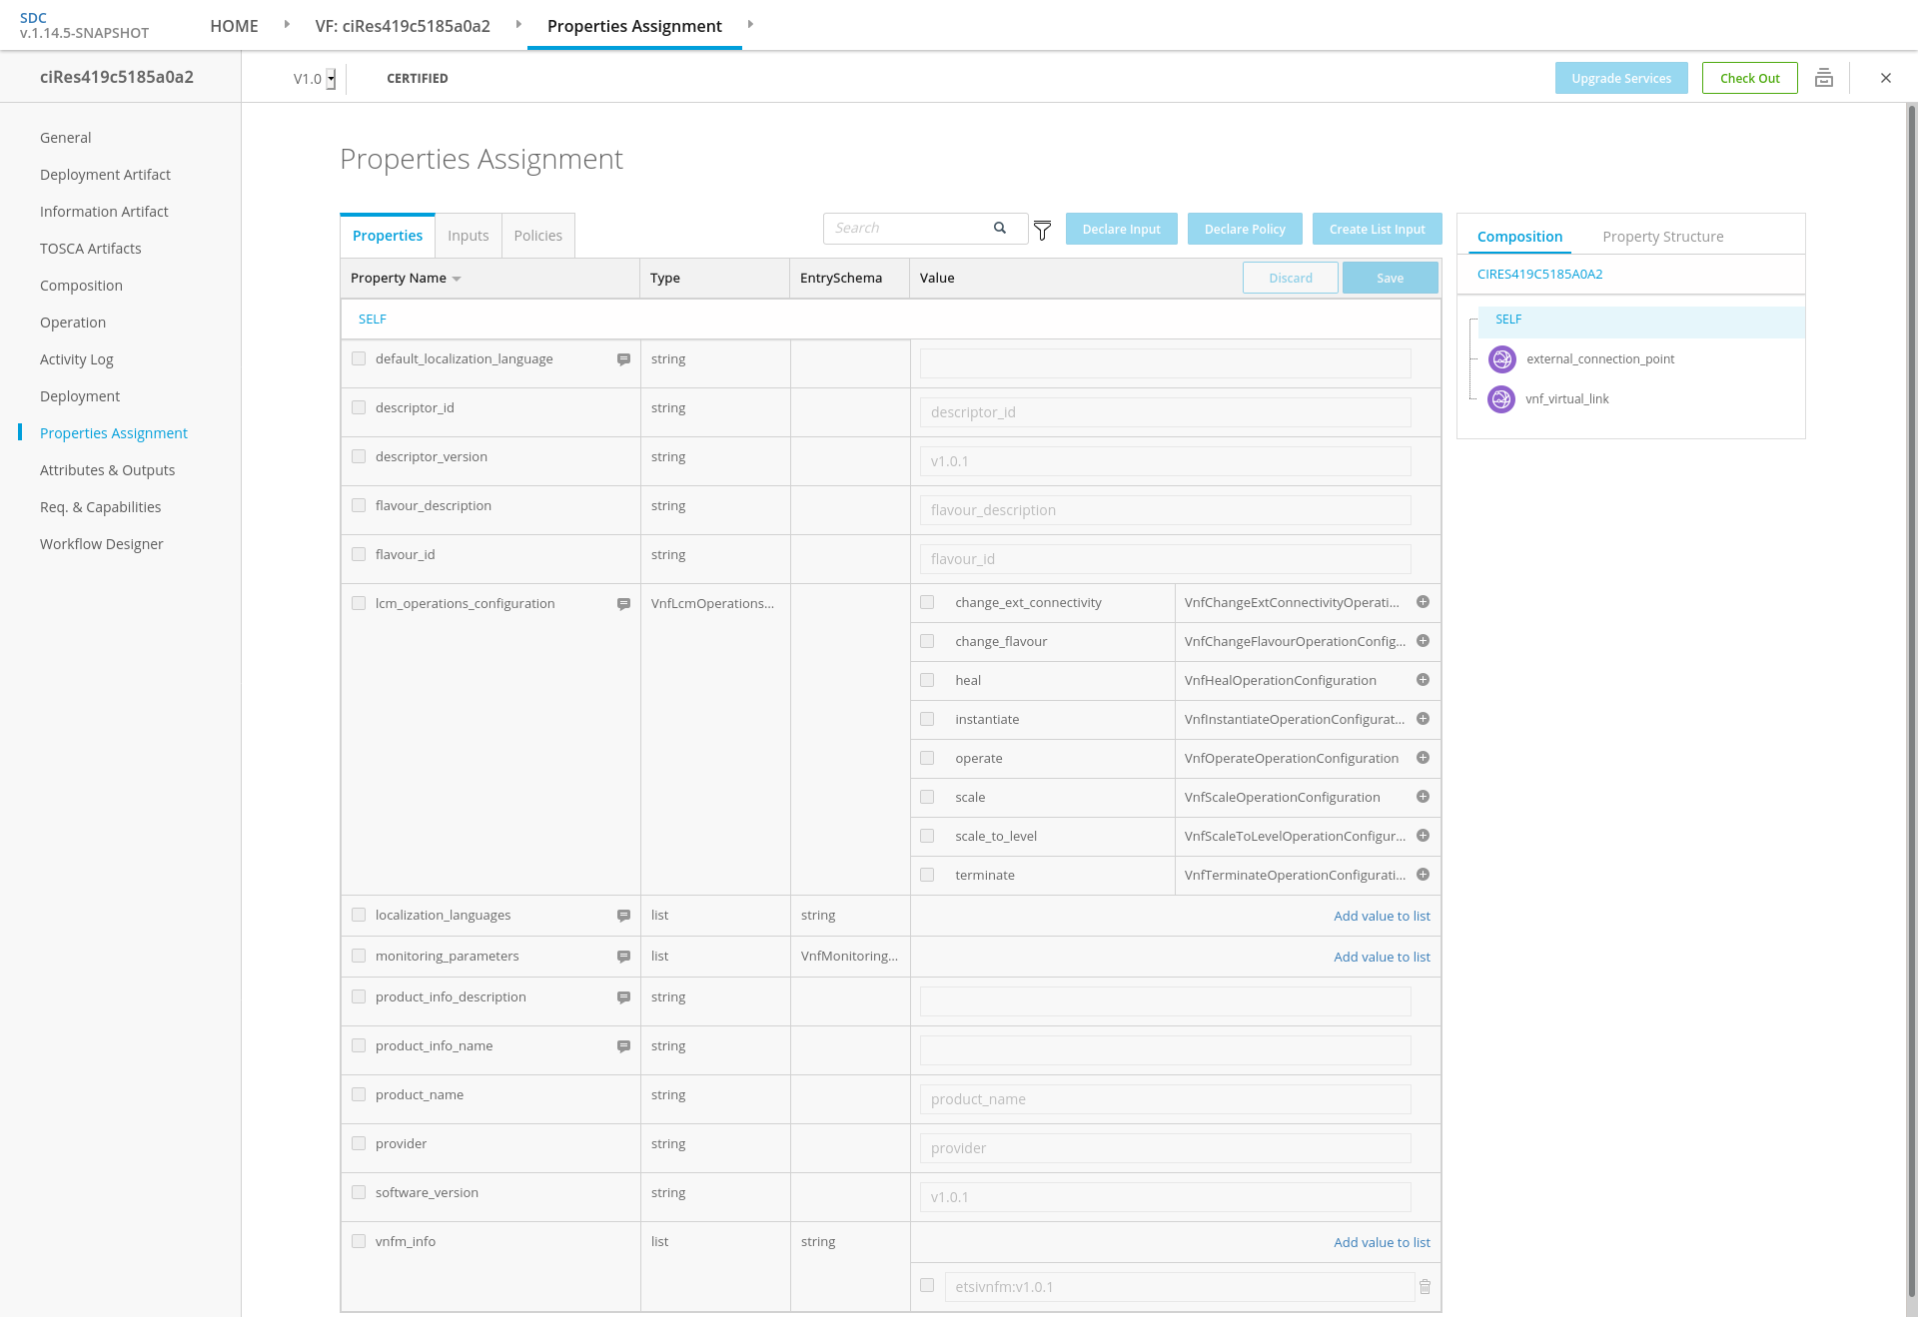Screen dimensions: 1918x1317
Task: Show the product_info_name description comment icon
Action: [623, 1046]
